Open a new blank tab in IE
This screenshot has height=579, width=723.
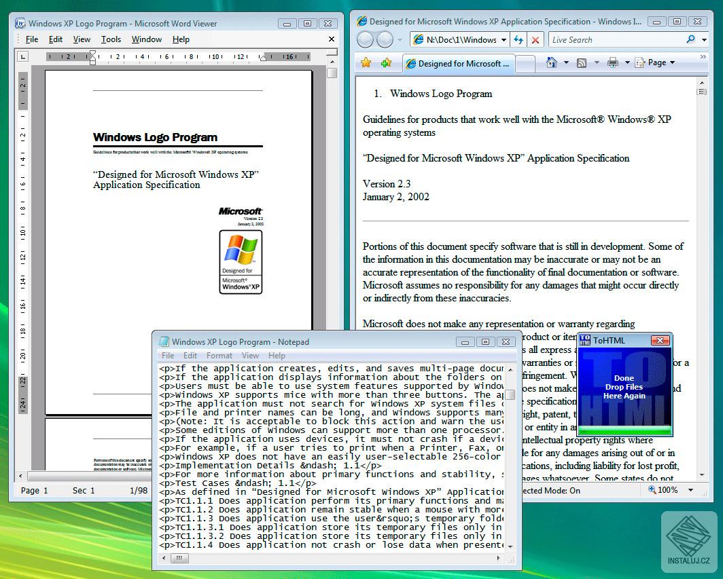pyautogui.click(x=525, y=64)
